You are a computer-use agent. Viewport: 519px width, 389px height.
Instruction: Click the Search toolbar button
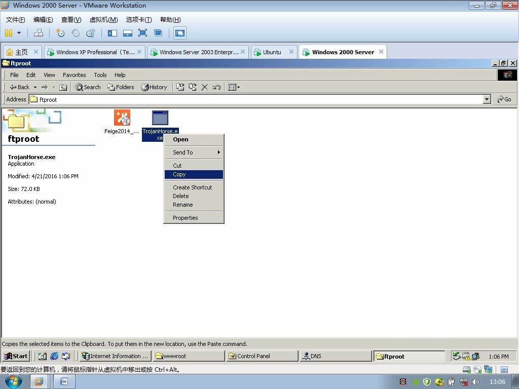88,87
